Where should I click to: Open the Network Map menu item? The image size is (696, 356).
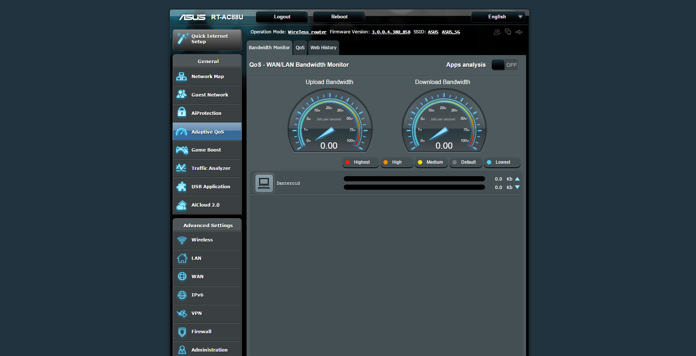(x=207, y=76)
